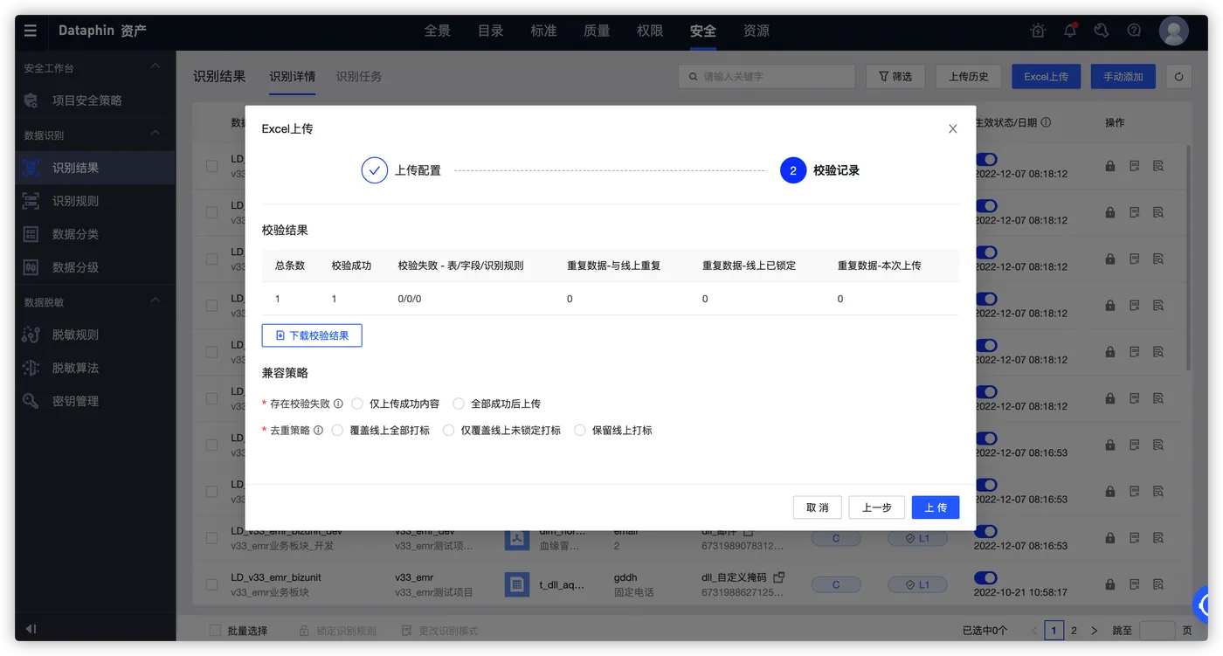This screenshot has width=1223, height=656.
Task: Select the 全部成功后上传 radio option
Action: pyautogui.click(x=459, y=404)
